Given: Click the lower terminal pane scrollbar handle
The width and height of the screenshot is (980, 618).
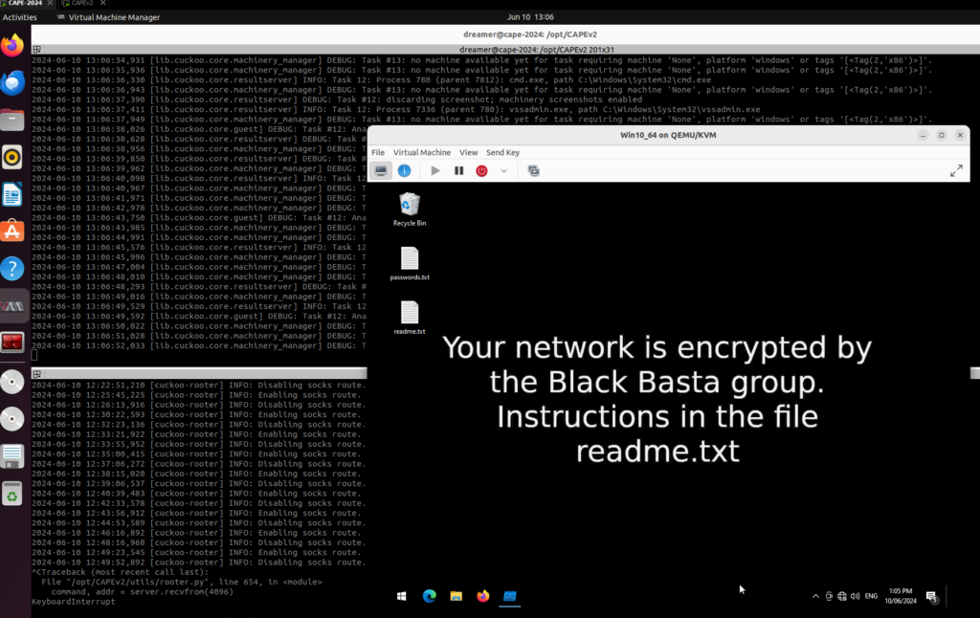Looking at the screenshot, I should pyautogui.click(x=975, y=373).
